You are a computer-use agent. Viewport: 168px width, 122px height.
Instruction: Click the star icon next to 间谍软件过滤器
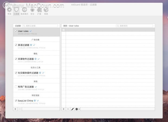35,59
